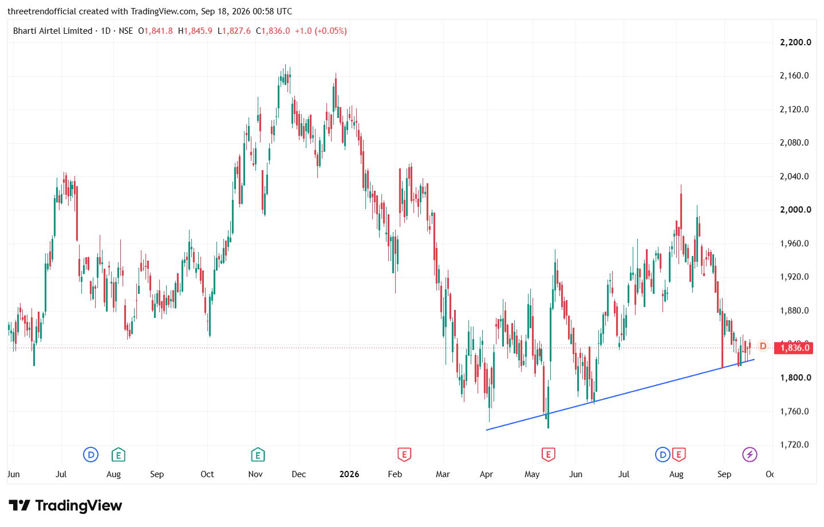The height and width of the screenshot is (527, 824).
Task: Click the open value O1,841.8
Action: pos(155,31)
